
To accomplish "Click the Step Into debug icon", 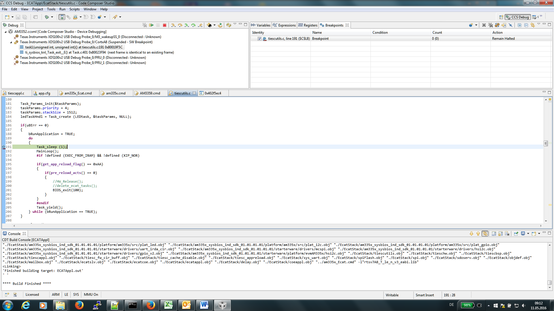I will point(173,25).
